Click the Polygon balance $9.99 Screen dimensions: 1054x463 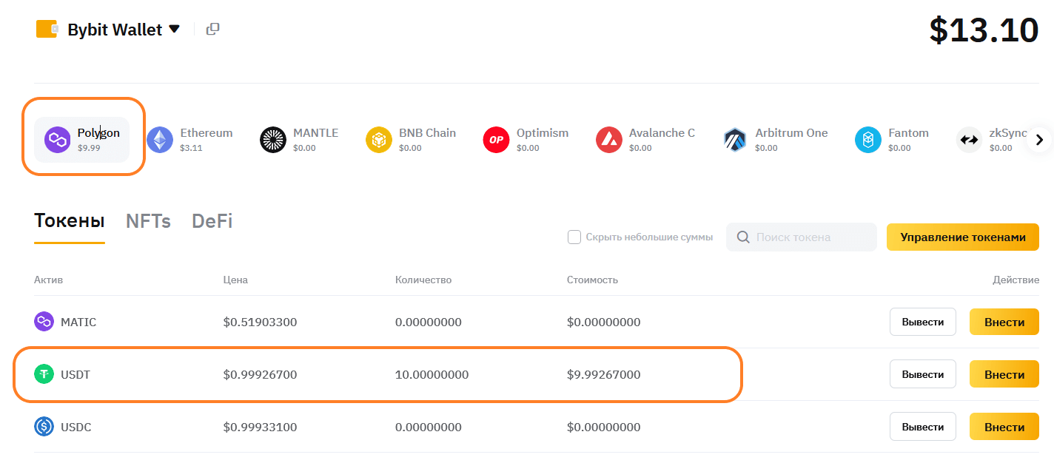pyautogui.click(x=89, y=148)
